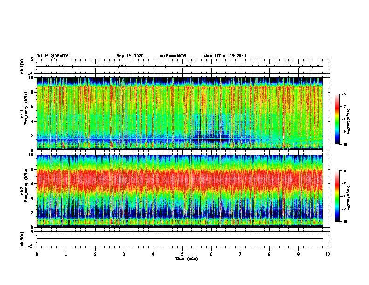This screenshot has width=369, height=285.
Task: Click the ch.1 voltage waveform trace panel
Action: click(182, 66)
